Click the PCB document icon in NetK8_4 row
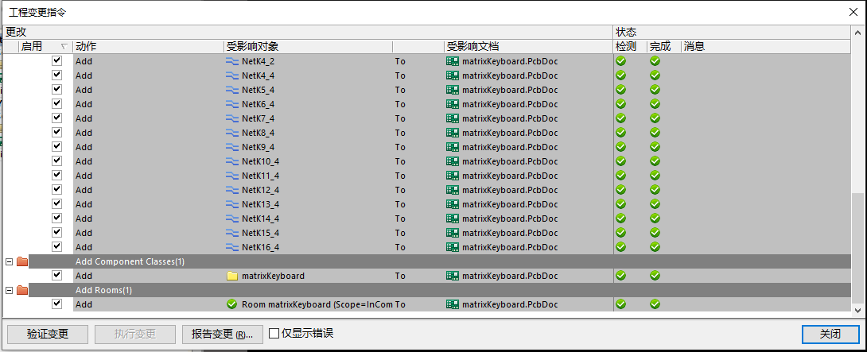The height and width of the screenshot is (352, 867). click(x=452, y=133)
